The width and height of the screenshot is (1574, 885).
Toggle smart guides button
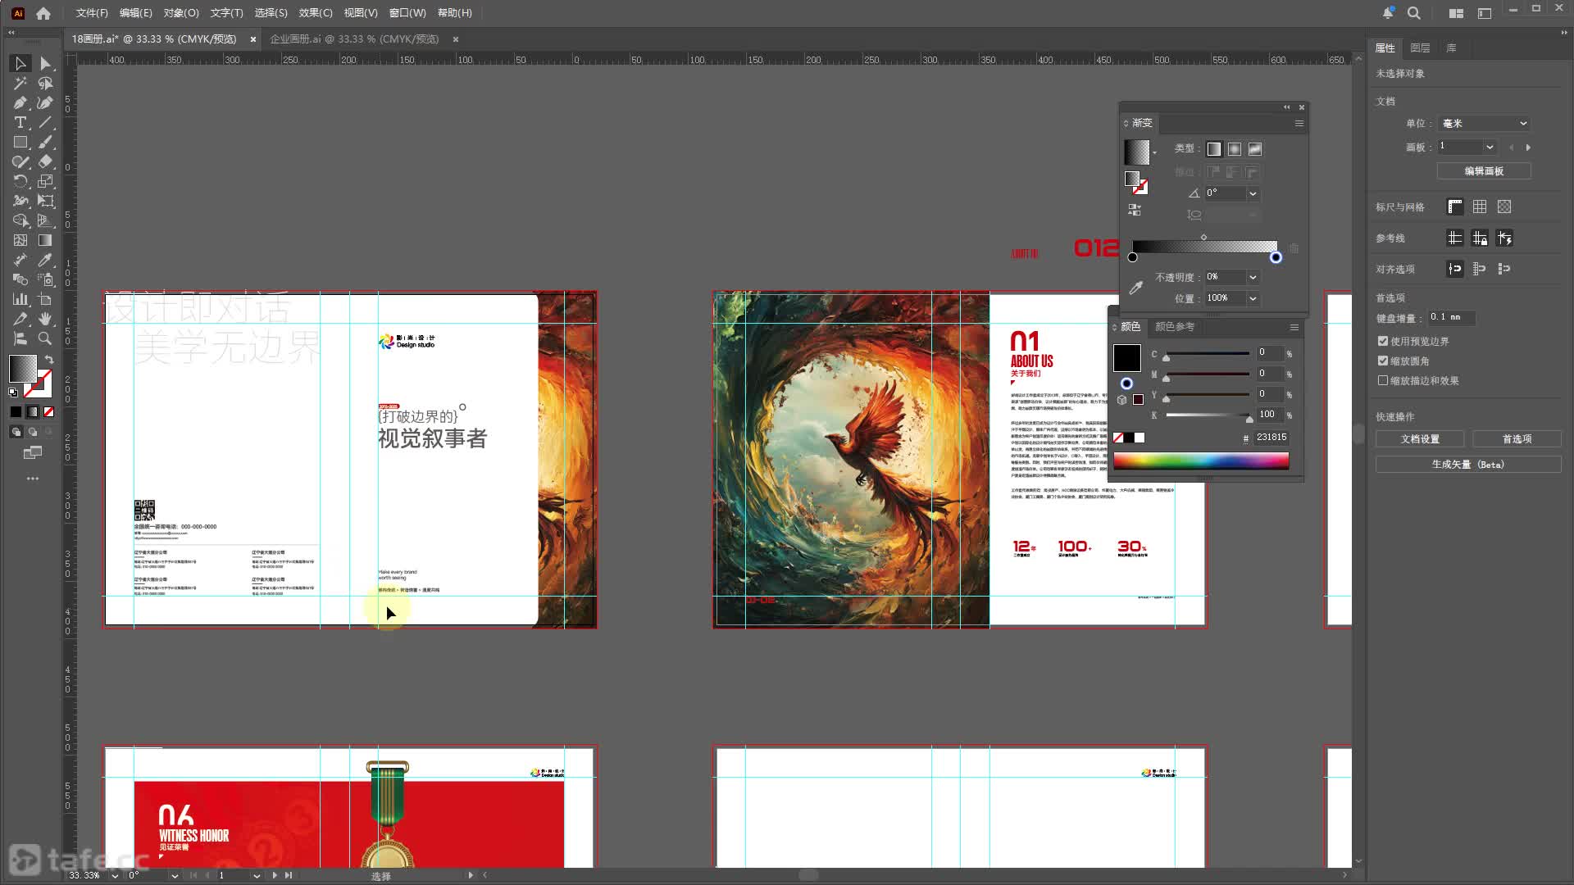[x=1504, y=238]
